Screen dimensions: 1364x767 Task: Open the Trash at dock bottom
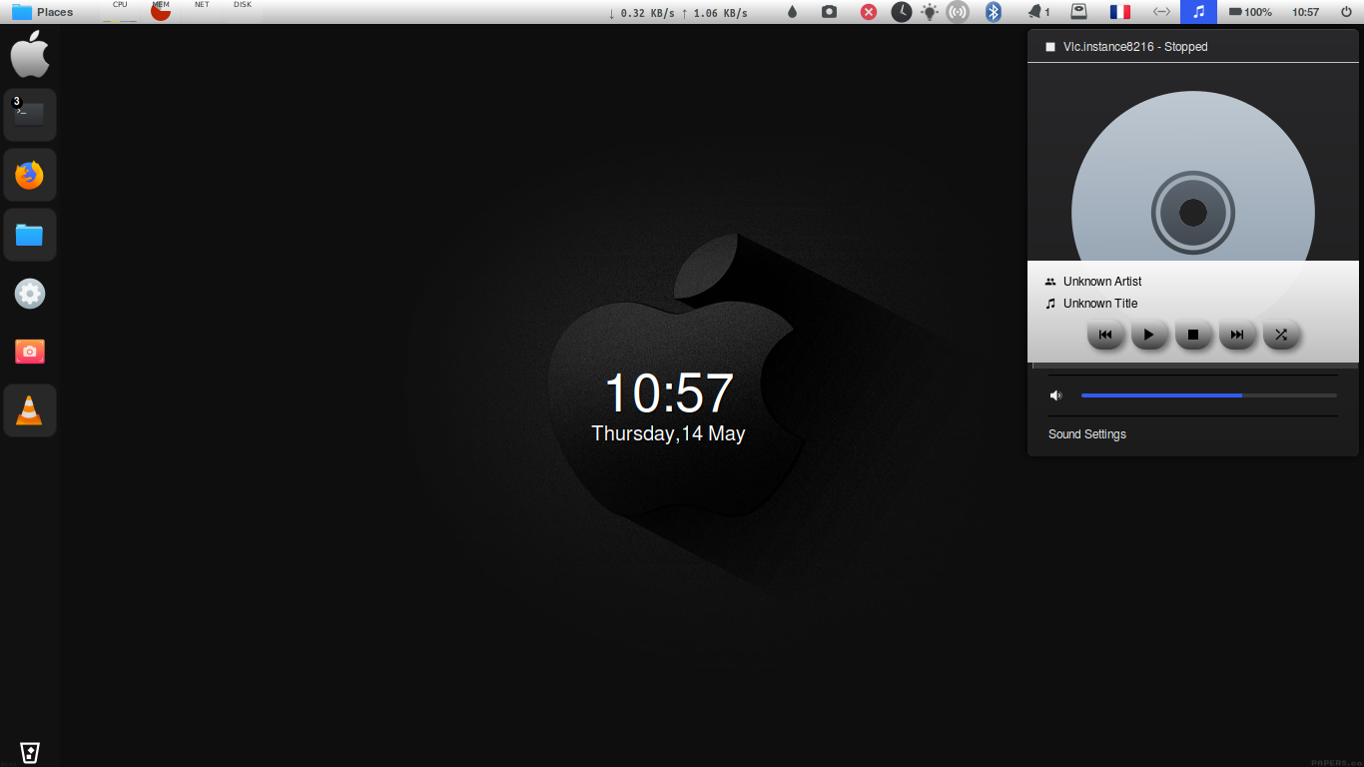point(30,753)
